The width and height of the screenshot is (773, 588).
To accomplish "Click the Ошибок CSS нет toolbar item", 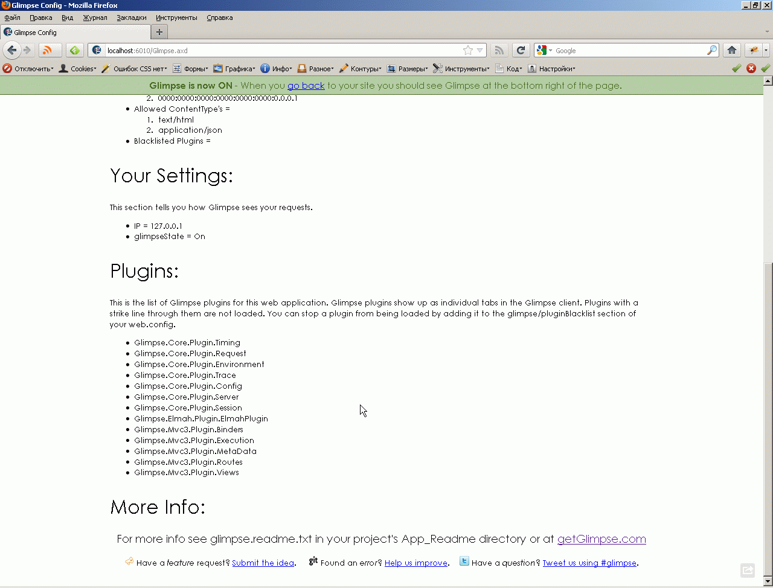I will click(133, 69).
